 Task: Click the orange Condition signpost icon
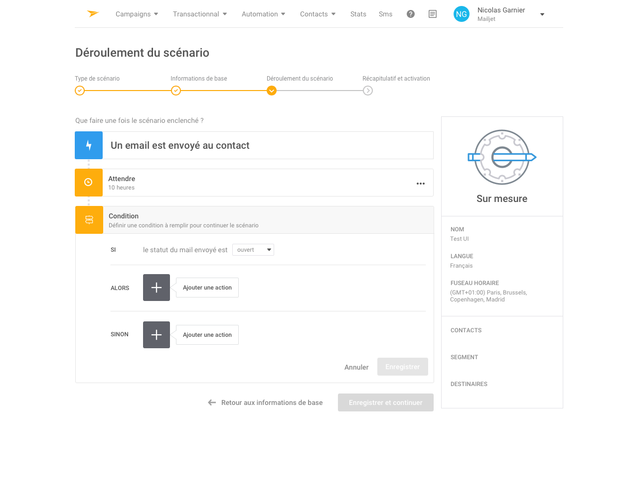(89, 220)
